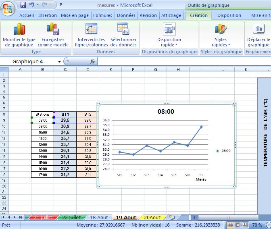Image resolution: width=271 pixels, height=229 pixels.
Task: Open the Accueil ribbon tab
Action: coord(27,15)
